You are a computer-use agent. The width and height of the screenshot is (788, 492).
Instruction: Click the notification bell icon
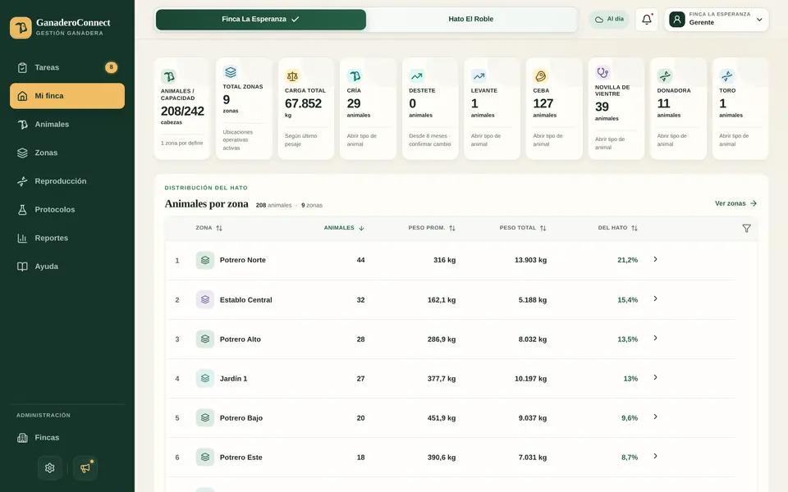pos(647,20)
